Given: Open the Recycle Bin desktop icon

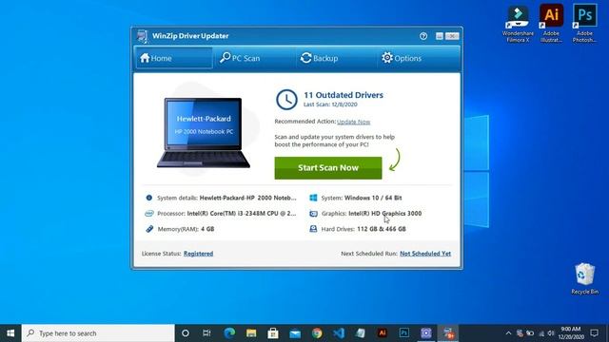Looking at the screenshot, I should 584,278.
